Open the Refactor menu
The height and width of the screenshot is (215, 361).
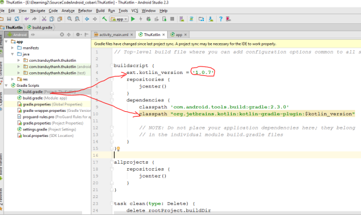point(85,10)
